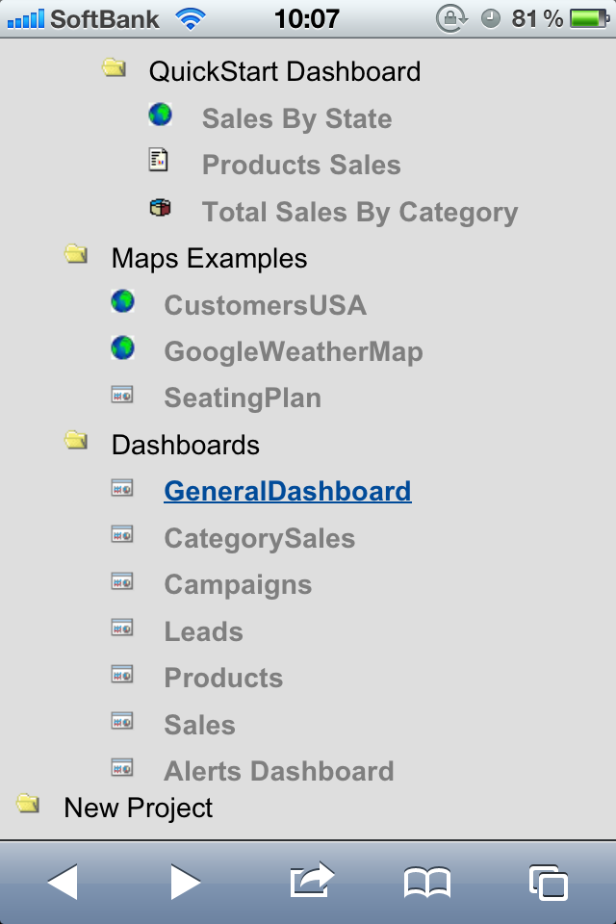Click the cube icon beside Total Sales By Category
Image resolution: width=616 pixels, height=924 pixels.
tap(161, 208)
